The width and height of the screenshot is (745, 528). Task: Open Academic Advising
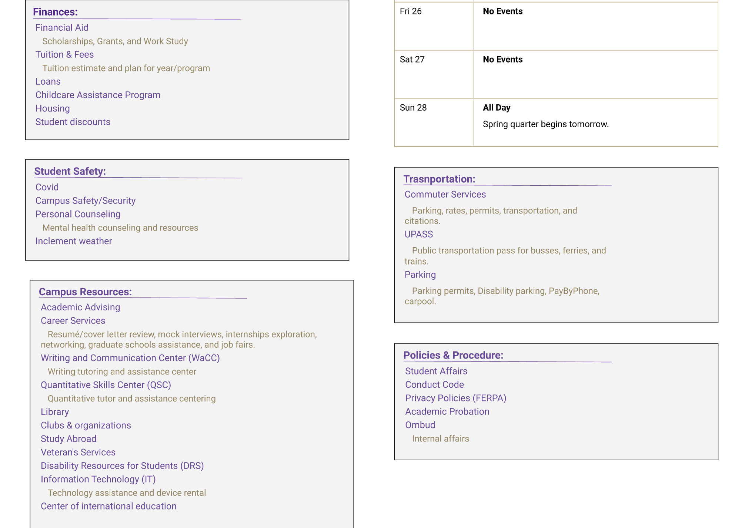coord(80,307)
